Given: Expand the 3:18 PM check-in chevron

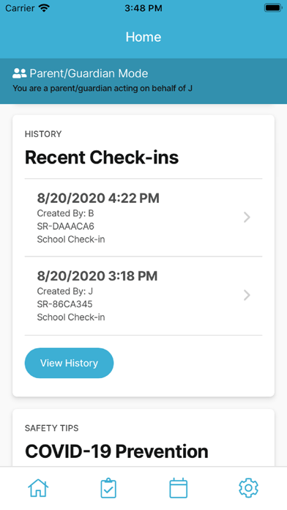Looking at the screenshot, I should tap(247, 295).
